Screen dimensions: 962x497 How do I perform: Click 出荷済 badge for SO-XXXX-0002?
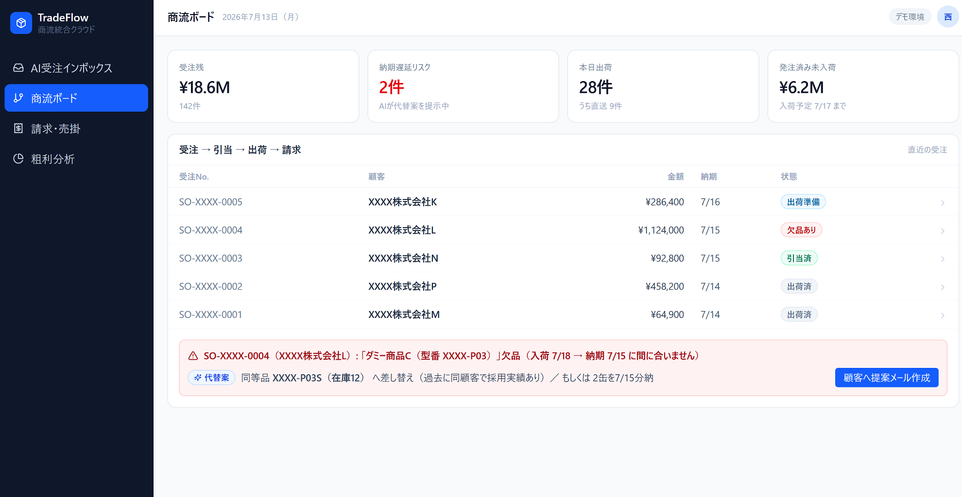point(799,286)
